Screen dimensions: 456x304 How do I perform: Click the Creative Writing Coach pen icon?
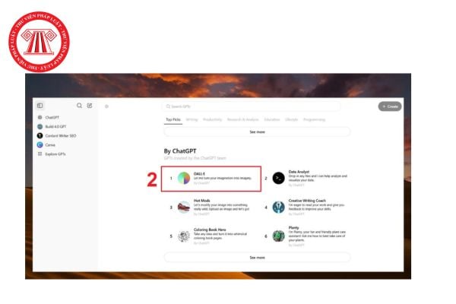pyautogui.click(x=278, y=207)
